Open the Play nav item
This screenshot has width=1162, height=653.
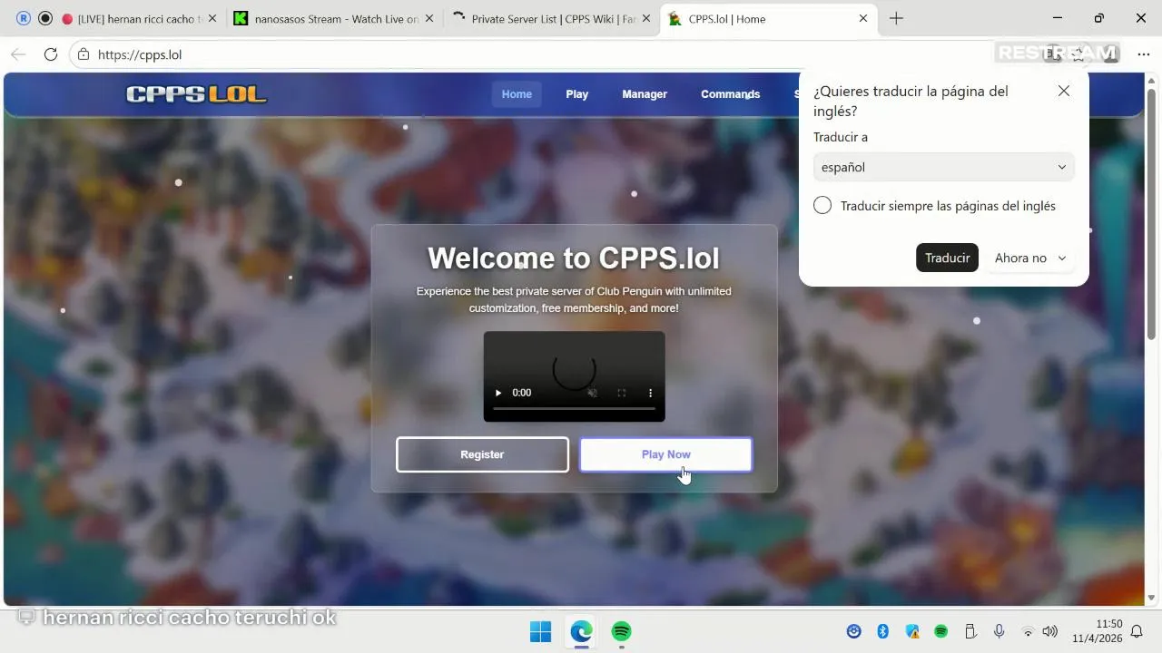pyautogui.click(x=577, y=94)
